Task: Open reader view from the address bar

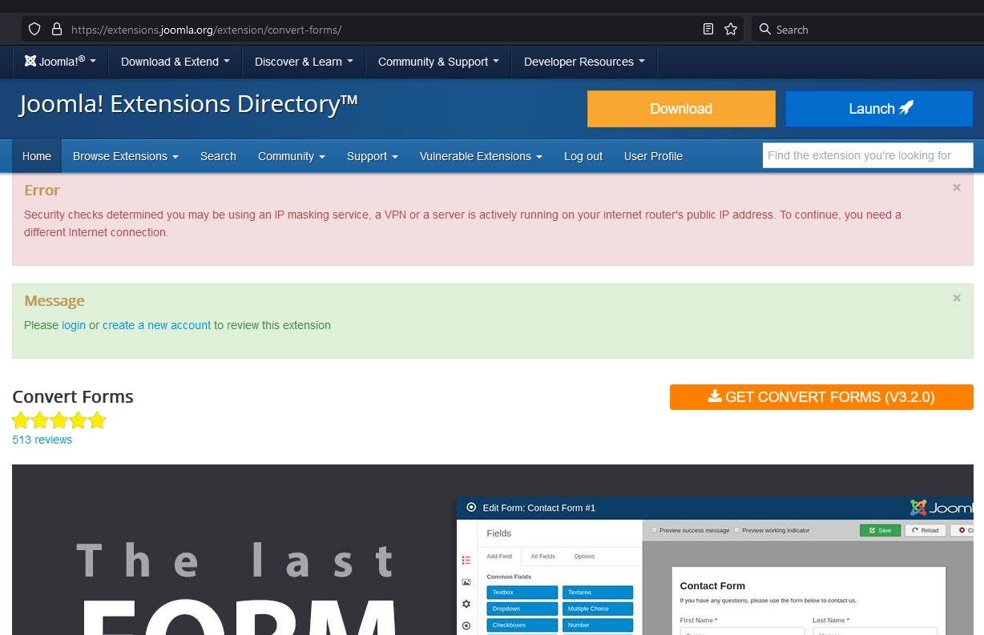Action: [708, 29]
